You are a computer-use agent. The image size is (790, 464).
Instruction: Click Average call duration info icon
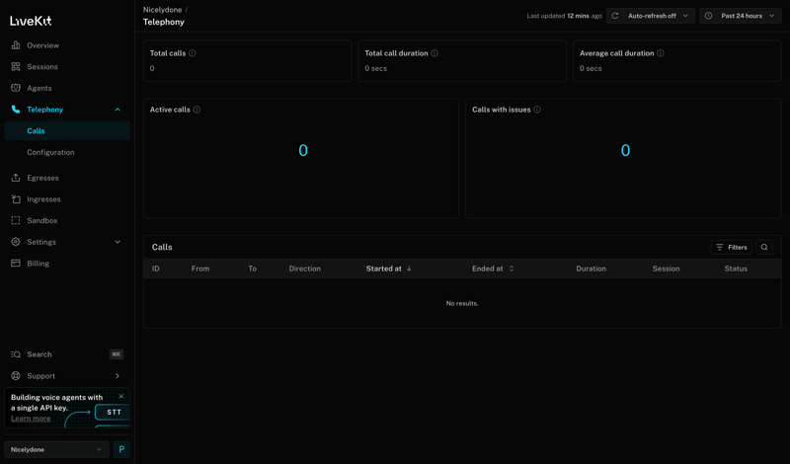[661, 53]
